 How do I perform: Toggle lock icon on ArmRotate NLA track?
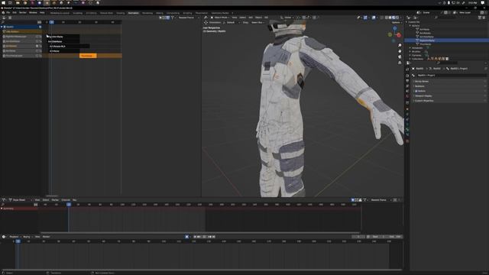(x=40, y=46)
